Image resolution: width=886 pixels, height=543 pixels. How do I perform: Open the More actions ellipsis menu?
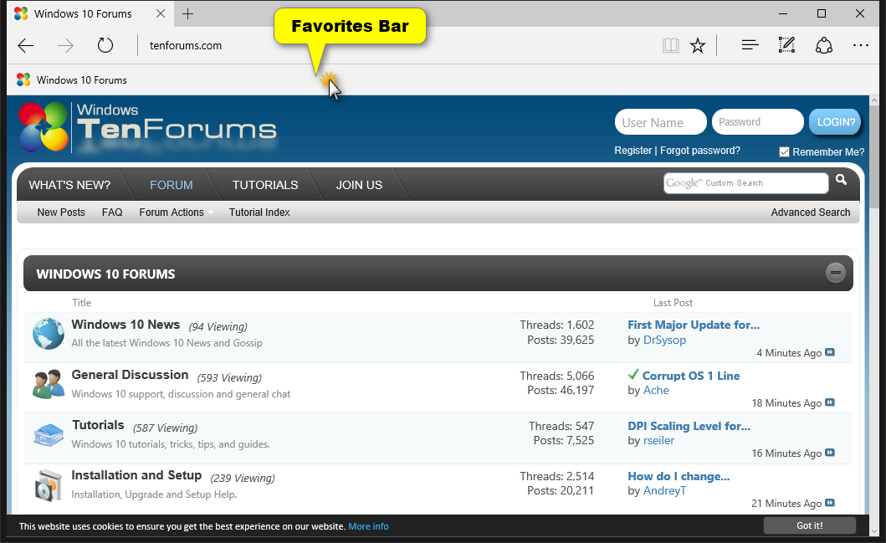[861, 45]
